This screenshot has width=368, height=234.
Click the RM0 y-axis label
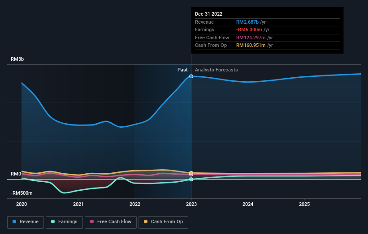(x=16, y=174)
